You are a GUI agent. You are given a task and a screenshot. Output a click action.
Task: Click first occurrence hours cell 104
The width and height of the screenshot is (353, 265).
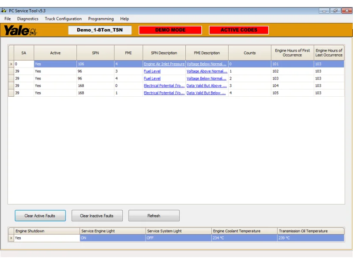[x=293, y=86]
